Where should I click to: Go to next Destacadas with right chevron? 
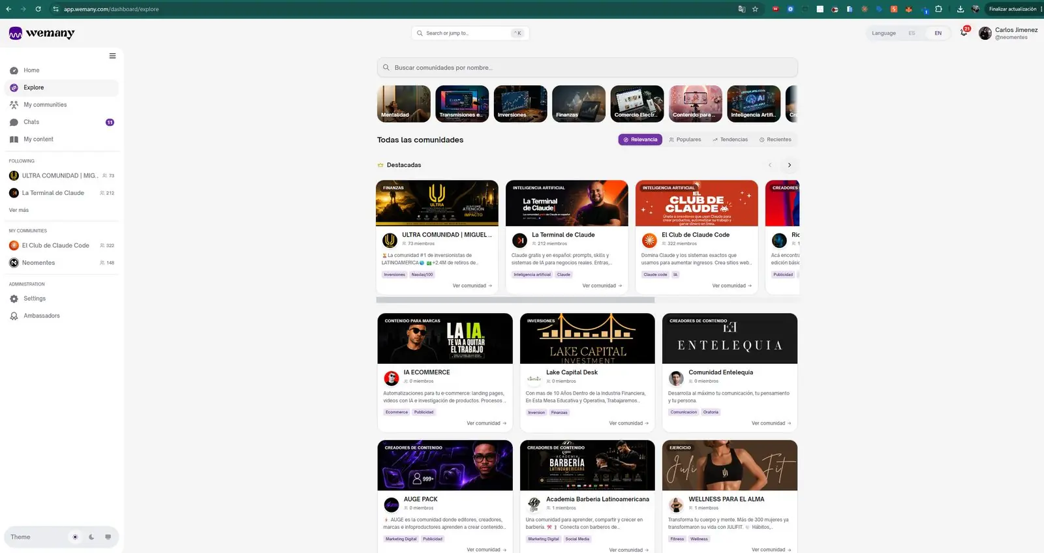point(790,165)
